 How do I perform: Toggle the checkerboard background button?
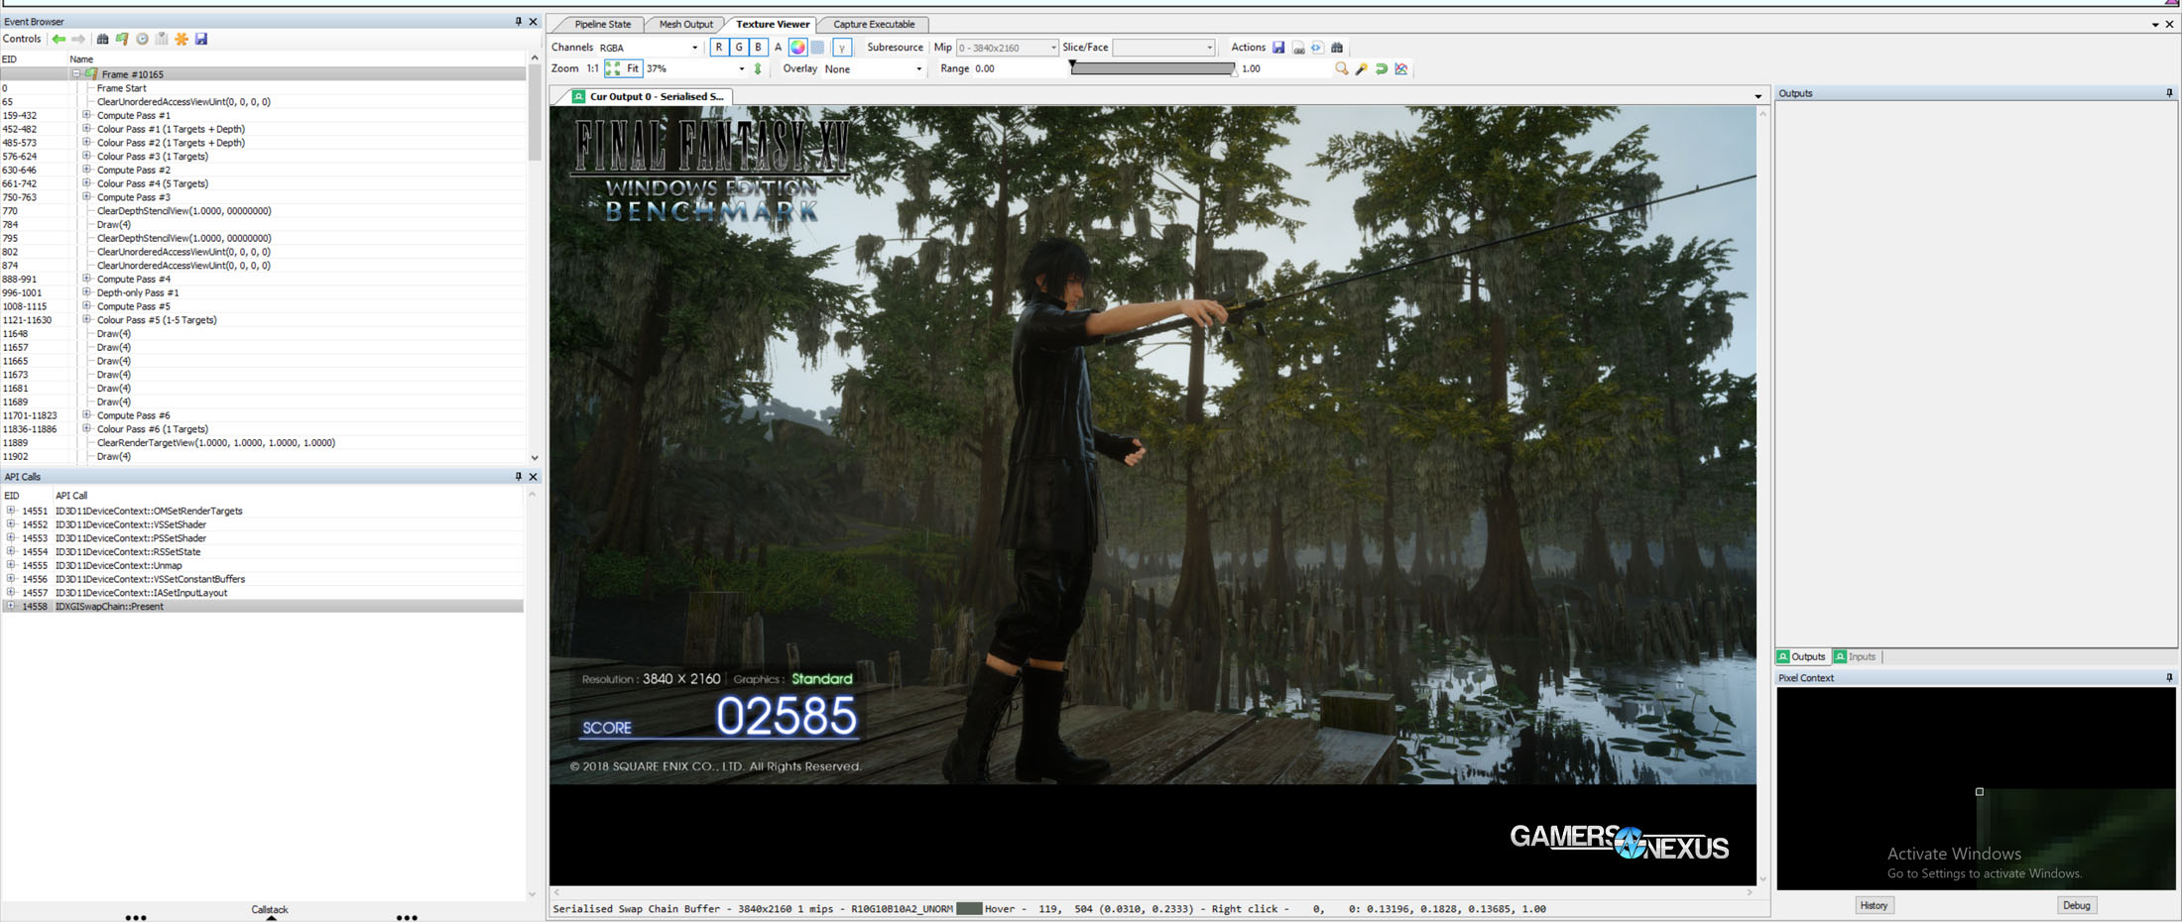pos(818,48)
